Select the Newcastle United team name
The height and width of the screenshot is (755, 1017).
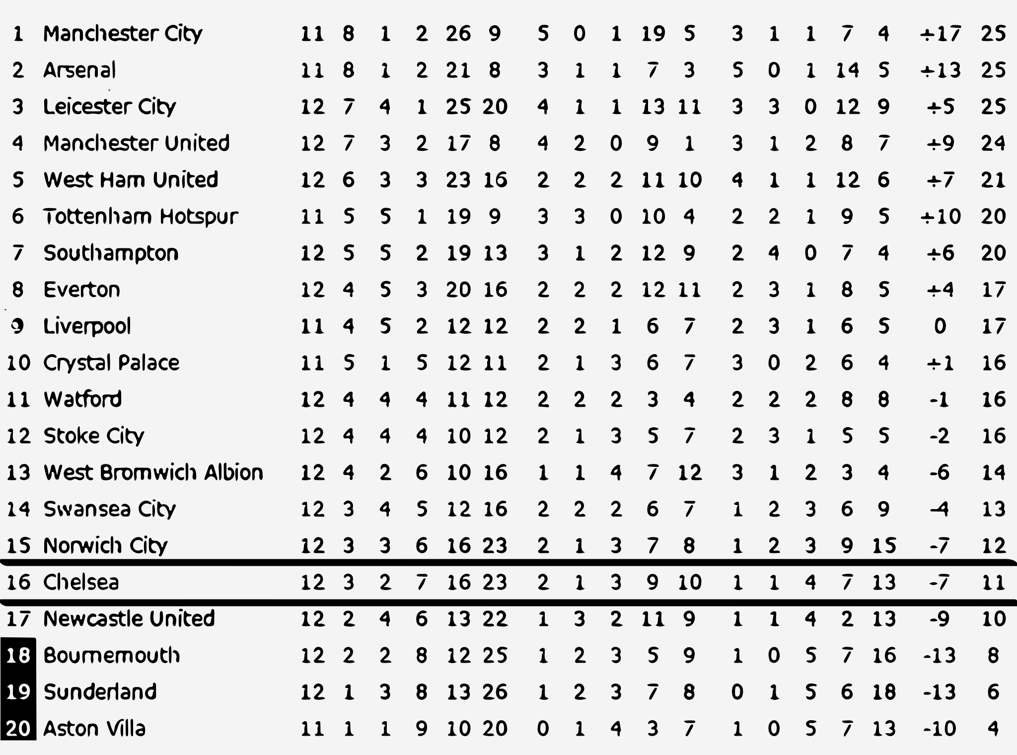[129, 619]
